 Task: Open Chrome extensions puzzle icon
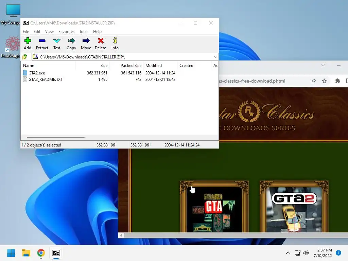point(337,81)
